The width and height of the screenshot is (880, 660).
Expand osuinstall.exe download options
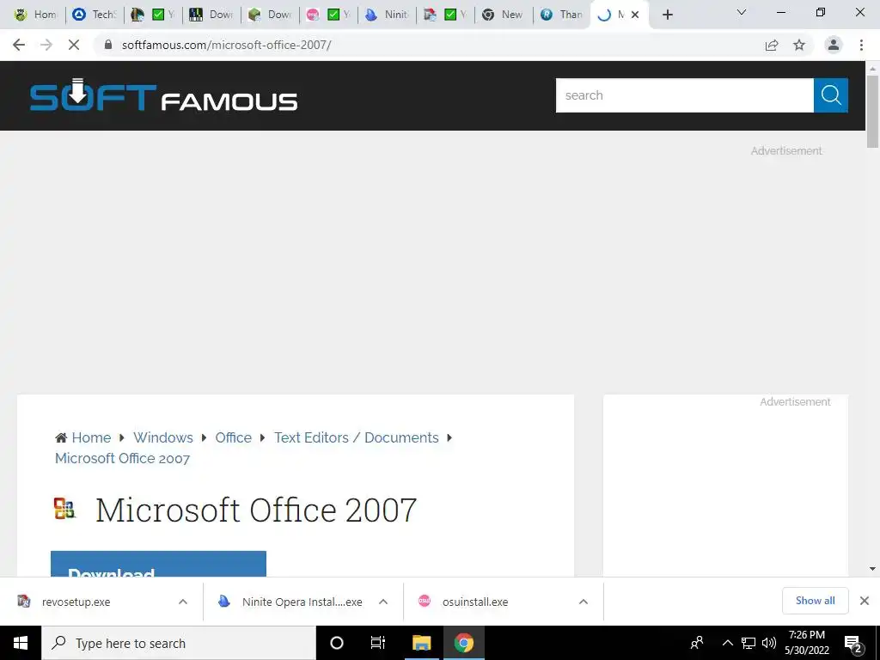coord(584,602)
